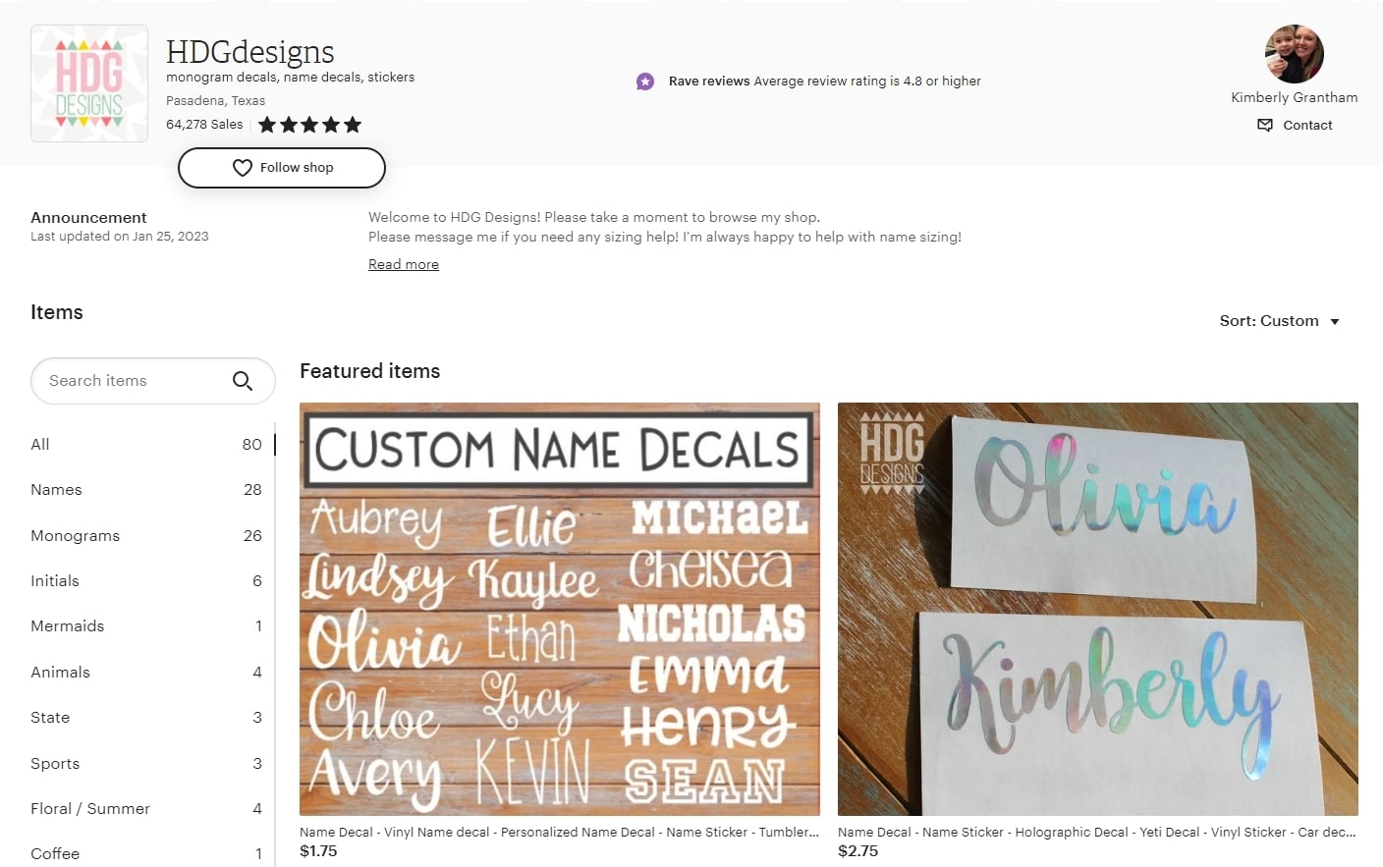
Task: Expand the announcement with Read more
Action: click(404, 264)
